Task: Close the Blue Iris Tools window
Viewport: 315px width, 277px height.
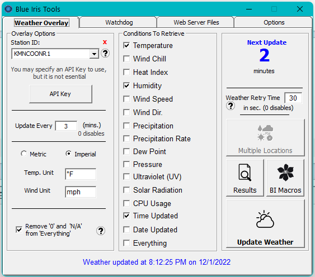Action: (x=300, y=9)
